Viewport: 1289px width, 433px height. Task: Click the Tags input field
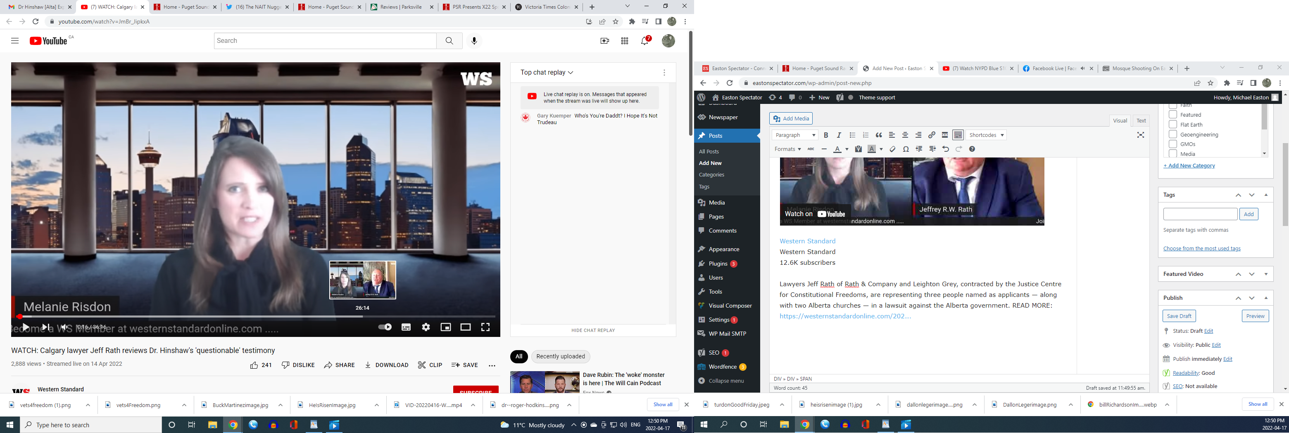1200,214
